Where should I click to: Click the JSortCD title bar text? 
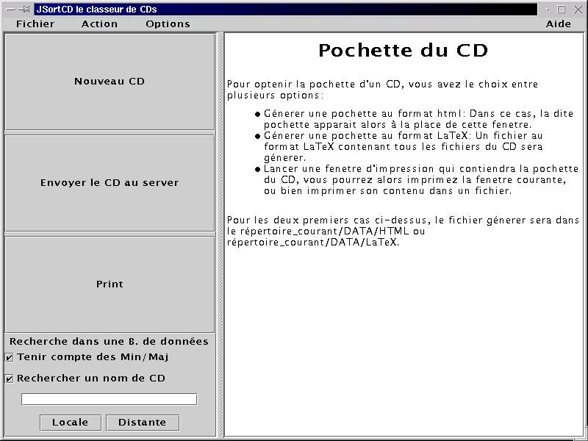[x=96, y=10]
